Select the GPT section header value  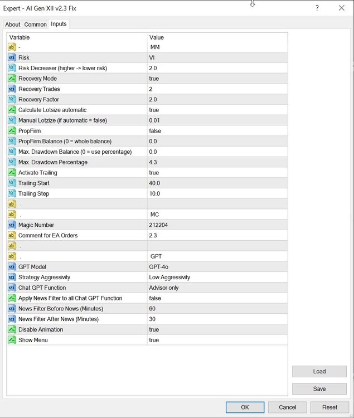217,256
